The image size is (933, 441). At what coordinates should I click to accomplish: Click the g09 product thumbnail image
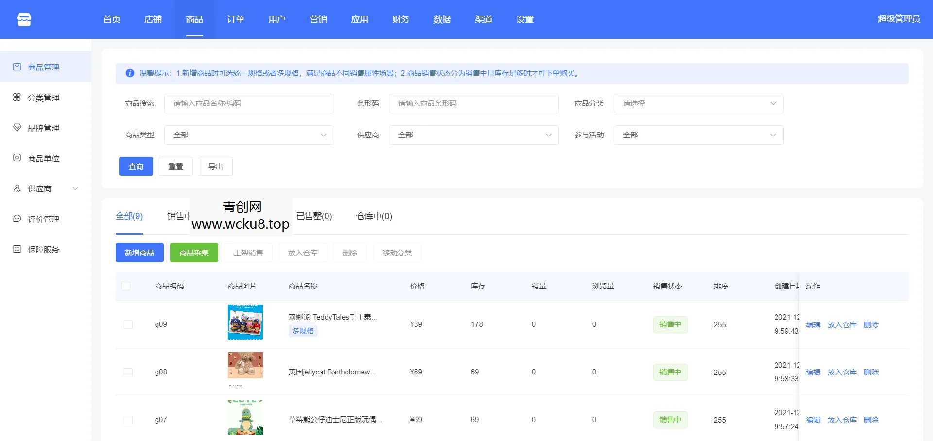[245, 322]
